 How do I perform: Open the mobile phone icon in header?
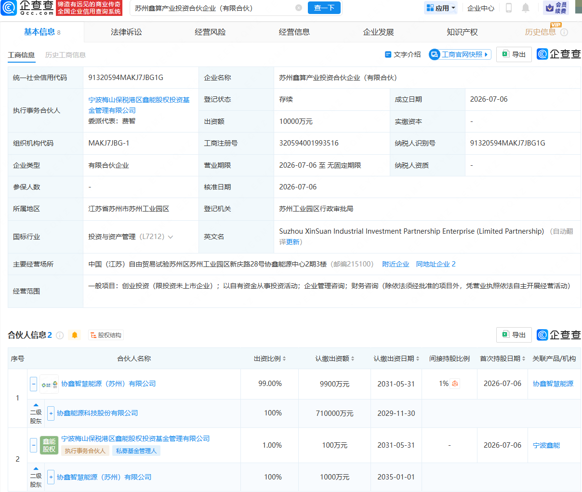click(509, 8)
